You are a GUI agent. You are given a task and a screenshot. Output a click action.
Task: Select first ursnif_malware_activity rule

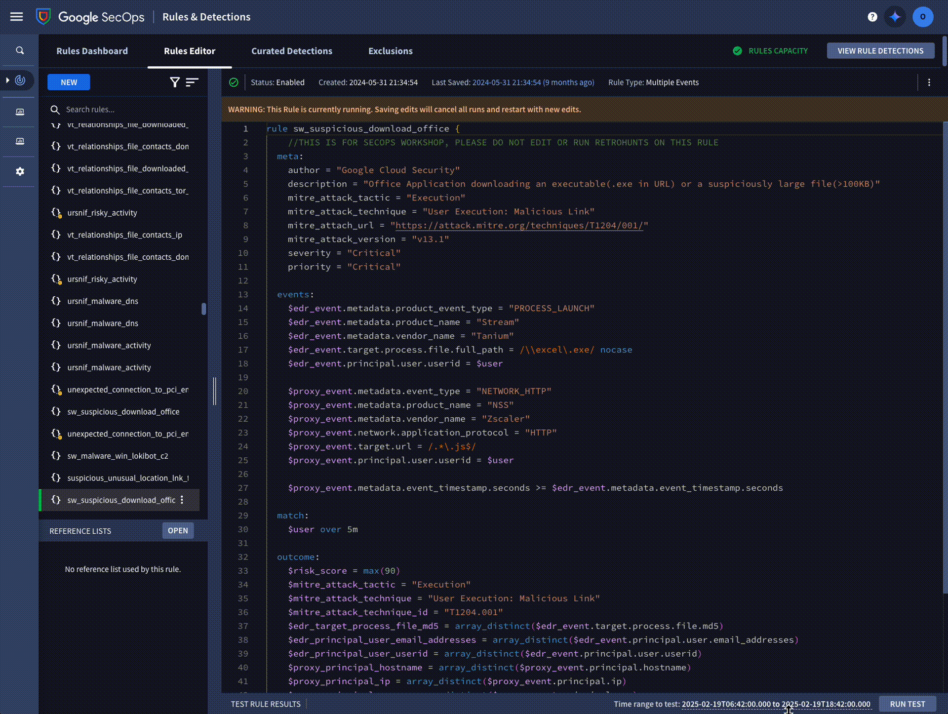coord(109,345)
